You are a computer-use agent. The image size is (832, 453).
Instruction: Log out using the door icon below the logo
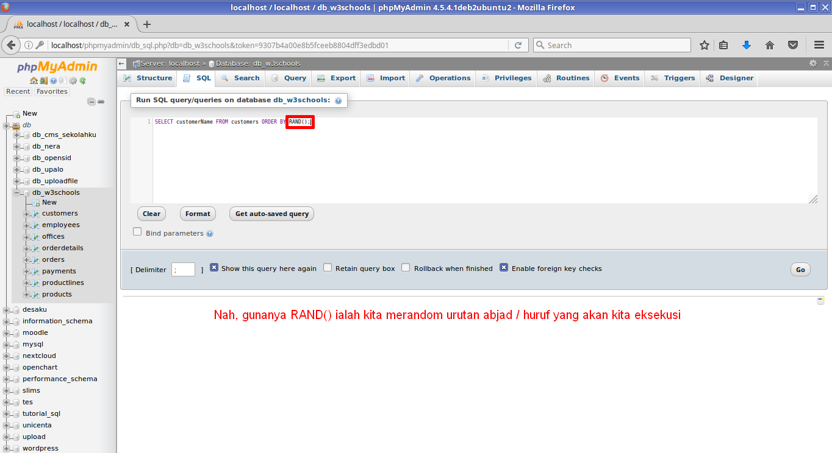click(43, 80)
